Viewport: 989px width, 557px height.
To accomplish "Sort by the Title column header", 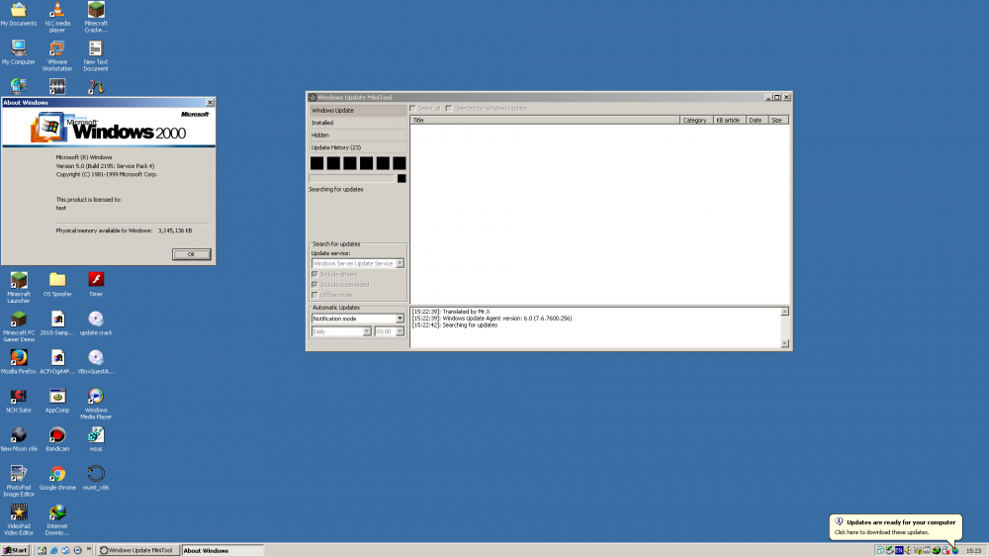I will (x=545, y=120).
